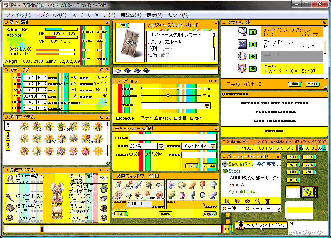Screen dimensions: 331x238
Task: Click the CLOSE skill list button
Action: click(x=313, y=84)
